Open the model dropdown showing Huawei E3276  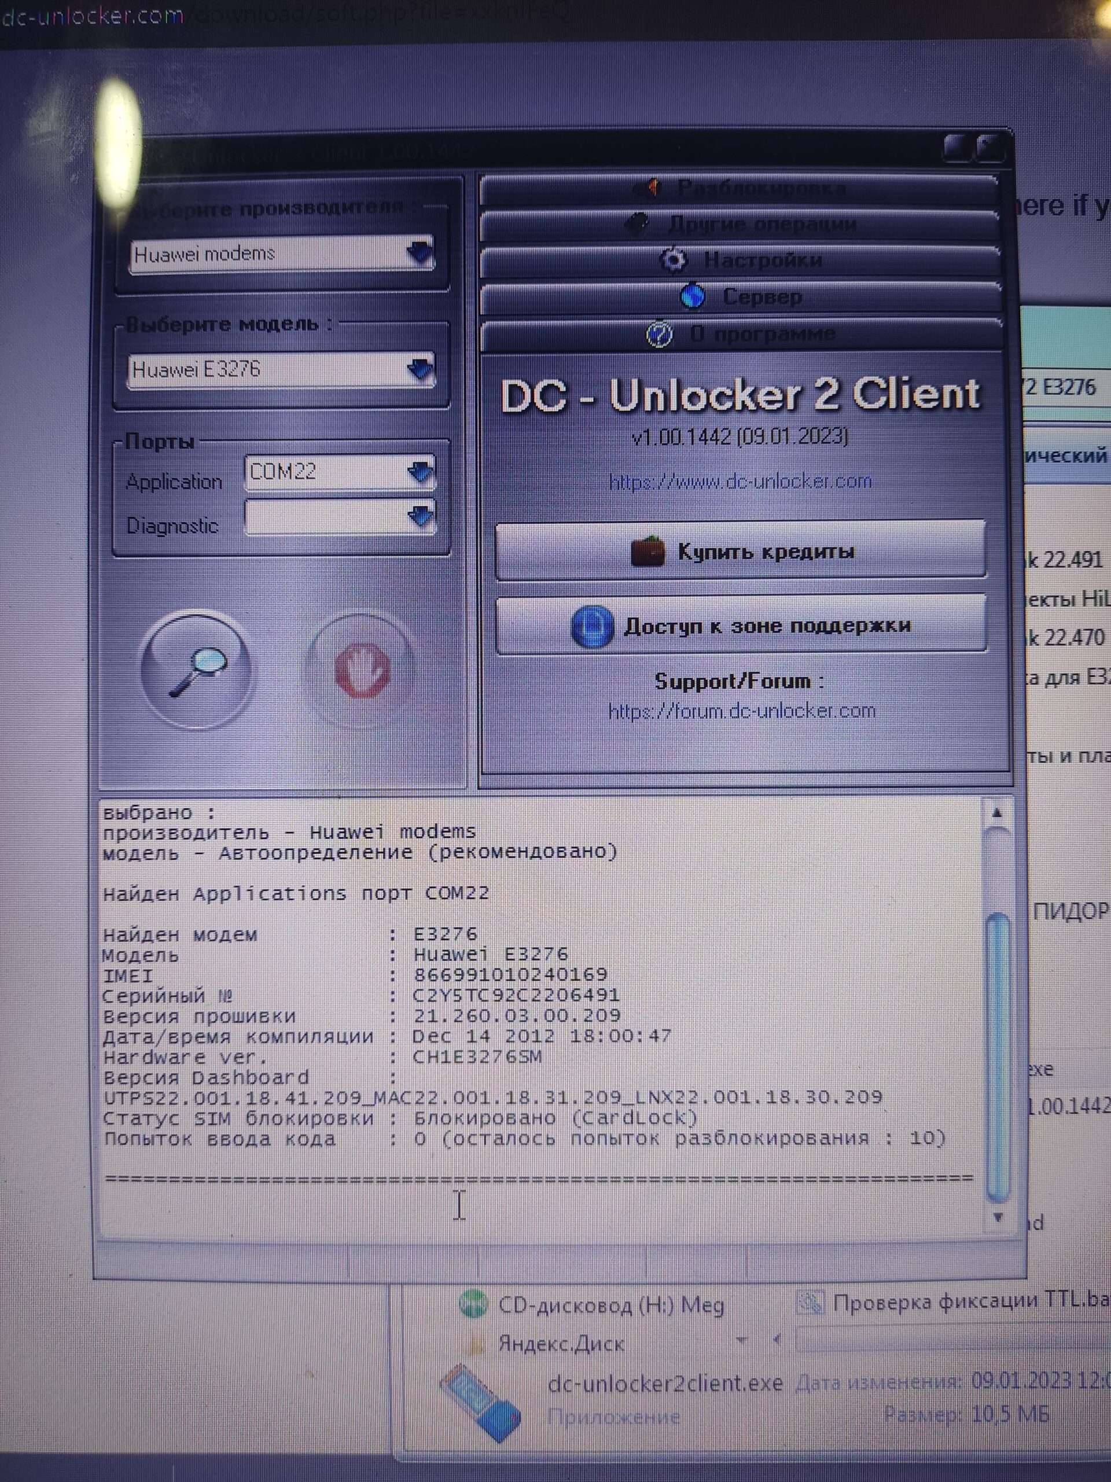(x=281, y=370)
